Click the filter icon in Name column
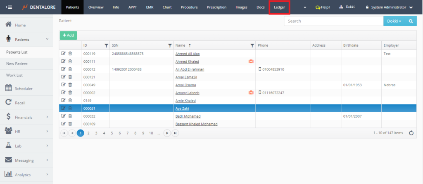 click(252, 45)
